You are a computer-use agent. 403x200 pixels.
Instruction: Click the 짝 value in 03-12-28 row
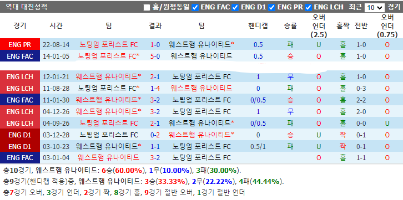tap(343, 135)
